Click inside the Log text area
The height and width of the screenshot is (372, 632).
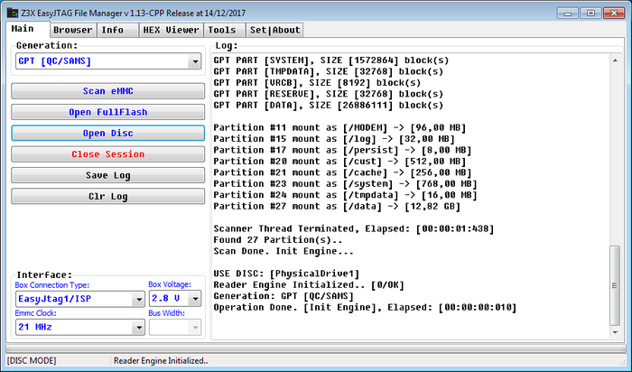[406, 199]
